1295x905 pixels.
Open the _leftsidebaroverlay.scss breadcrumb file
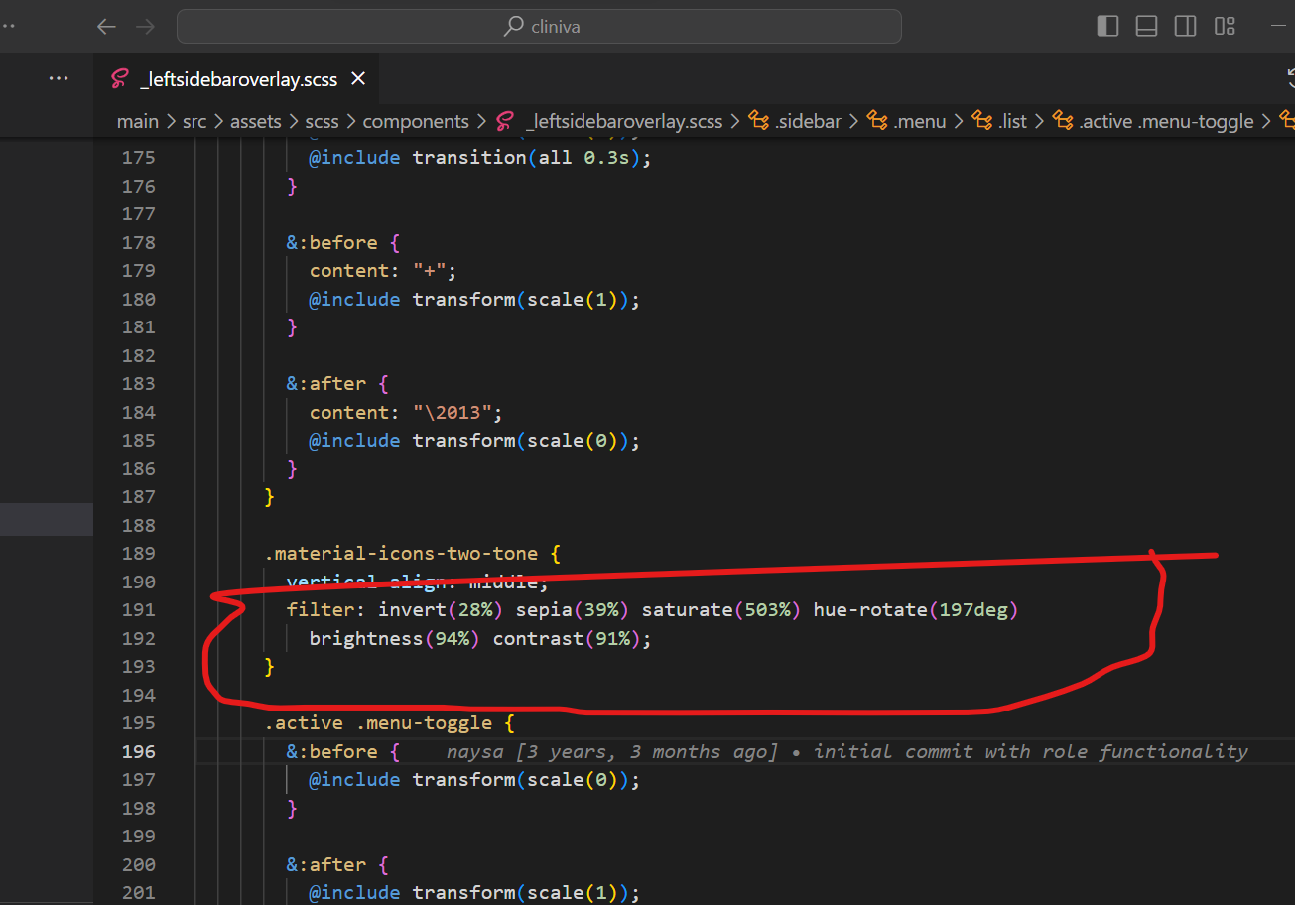[624, 122]
